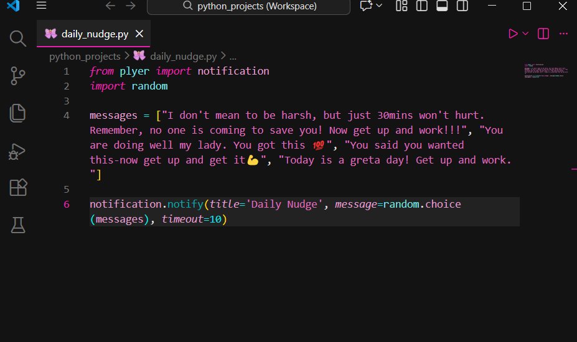Close the daily_nudge.py tab
Image resolution: width=577 pixels, height=342 pixels.
pos(139,34)
